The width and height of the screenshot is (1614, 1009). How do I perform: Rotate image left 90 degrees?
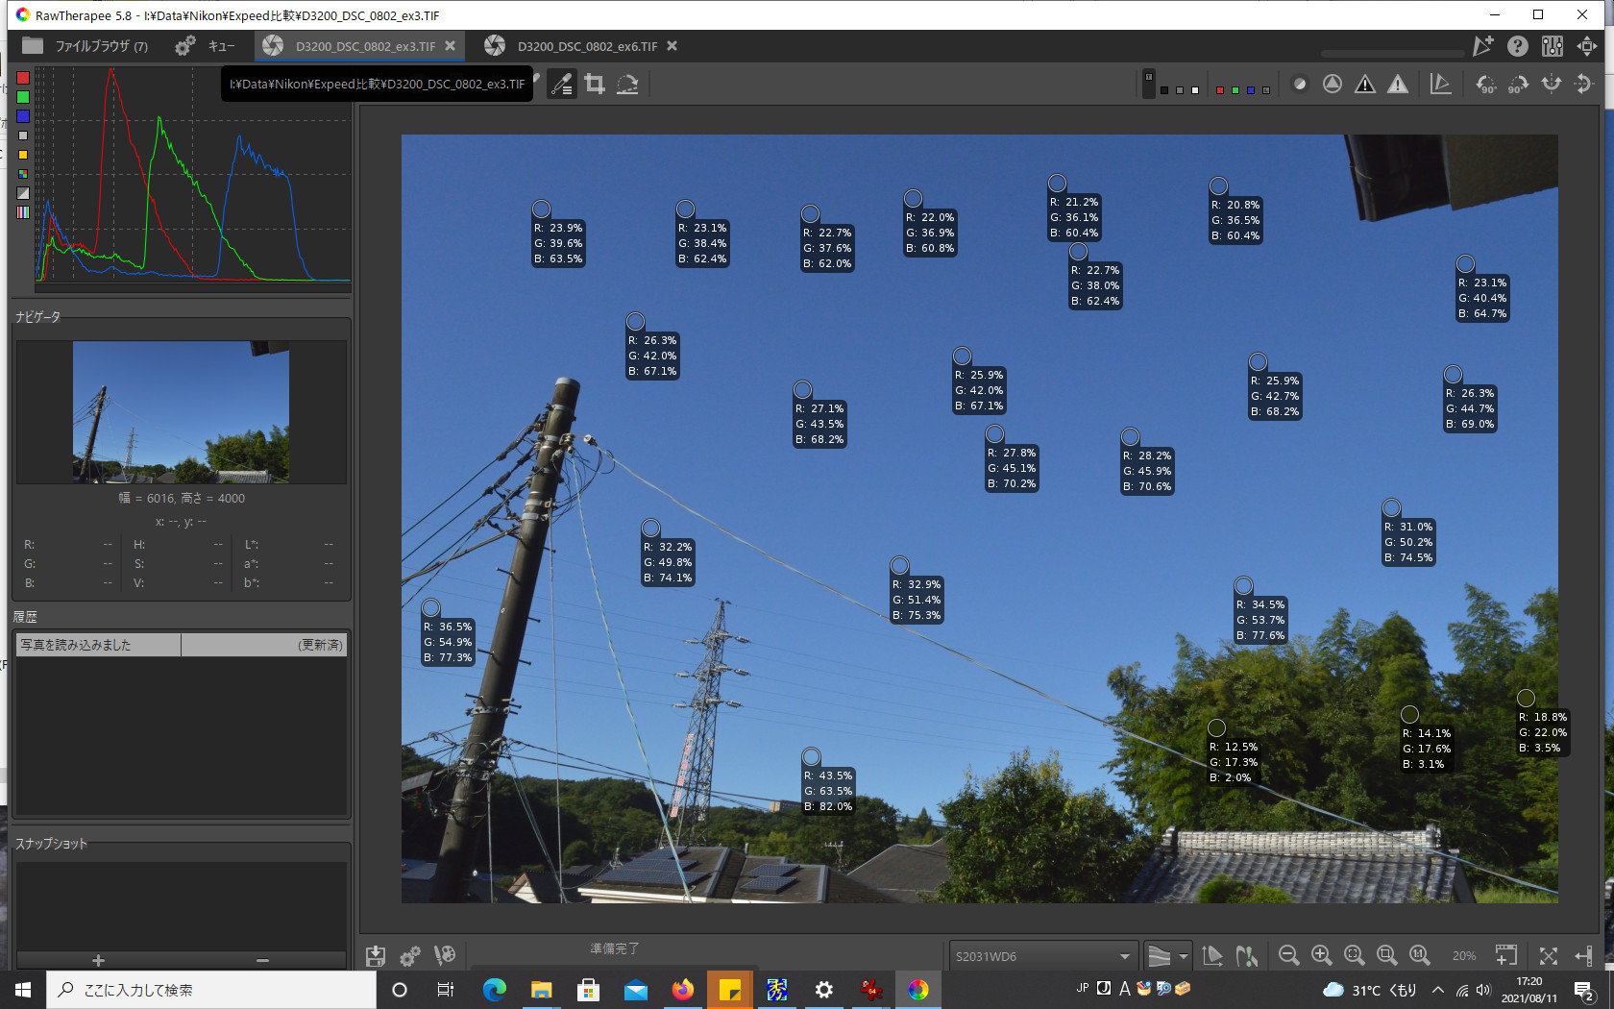pyautogui.click(x=1486, y=85)
